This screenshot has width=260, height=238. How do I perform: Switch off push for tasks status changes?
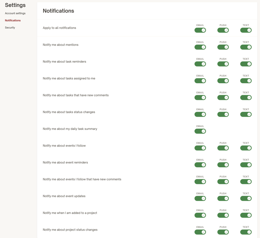coord(223,114)
